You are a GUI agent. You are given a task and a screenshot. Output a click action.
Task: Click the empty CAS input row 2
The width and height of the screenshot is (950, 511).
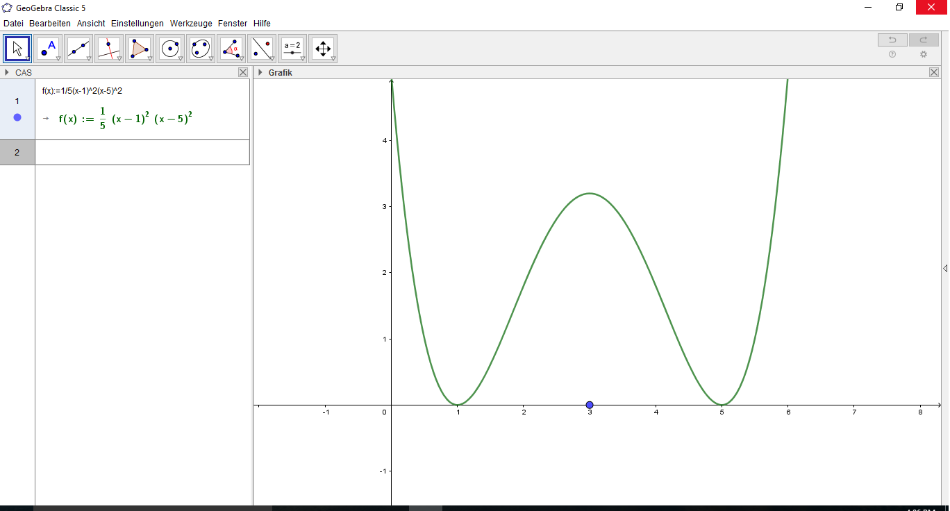[x=142, y=152]
